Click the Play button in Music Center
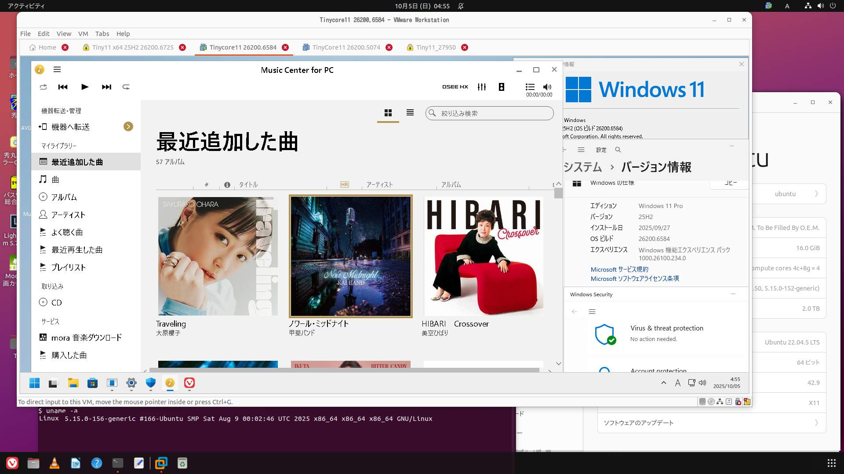The image size is (844, 474). point(85,87)
